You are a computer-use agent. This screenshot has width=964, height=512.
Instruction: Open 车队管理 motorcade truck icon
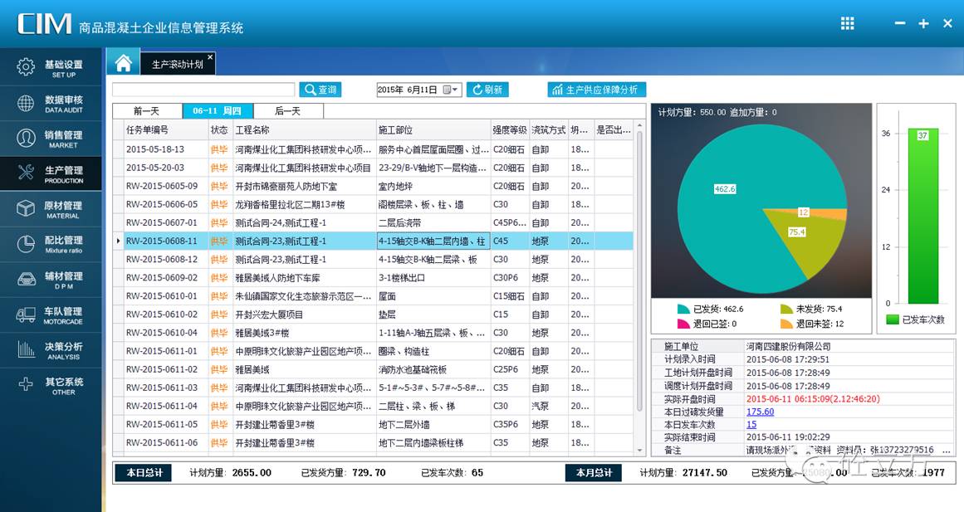click(27, 314)
